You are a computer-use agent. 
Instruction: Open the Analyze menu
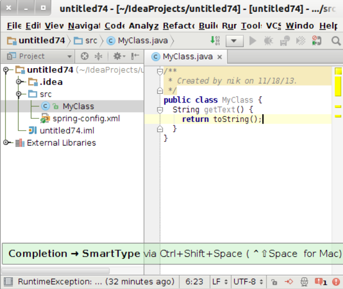(144, 26)
